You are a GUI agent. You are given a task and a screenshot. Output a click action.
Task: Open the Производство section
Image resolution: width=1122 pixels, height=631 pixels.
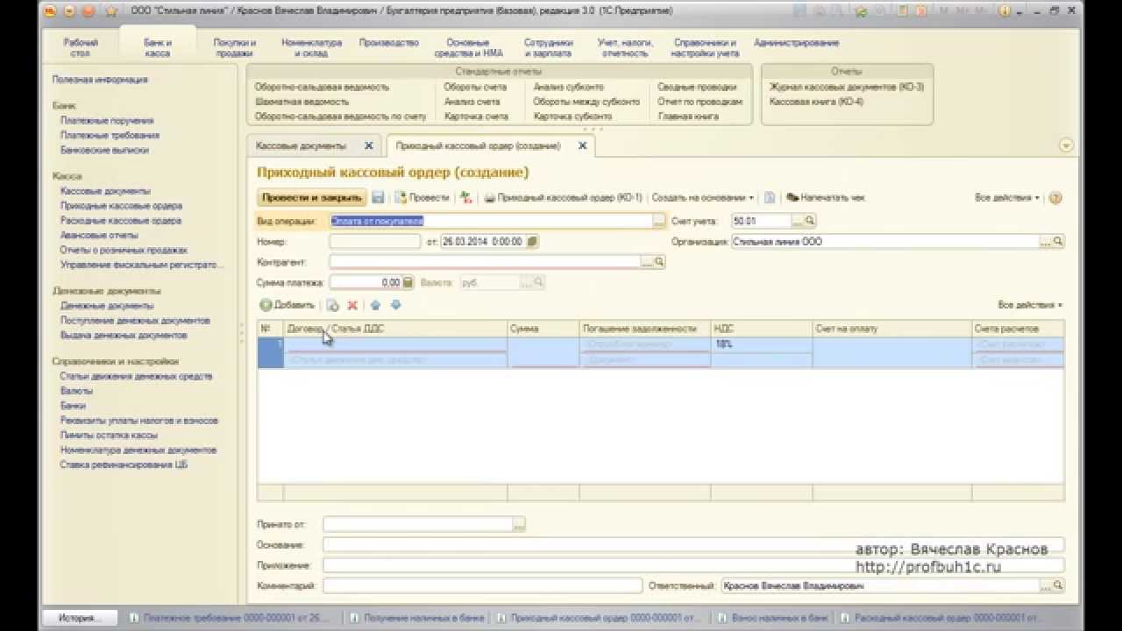click(389, 42)
